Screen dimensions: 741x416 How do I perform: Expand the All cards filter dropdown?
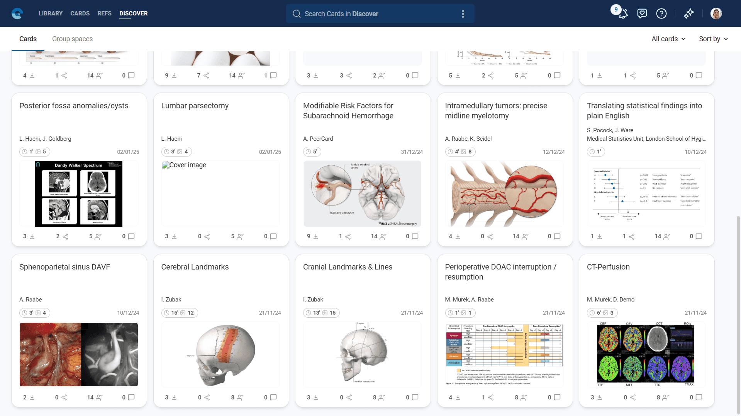[668, 39]
